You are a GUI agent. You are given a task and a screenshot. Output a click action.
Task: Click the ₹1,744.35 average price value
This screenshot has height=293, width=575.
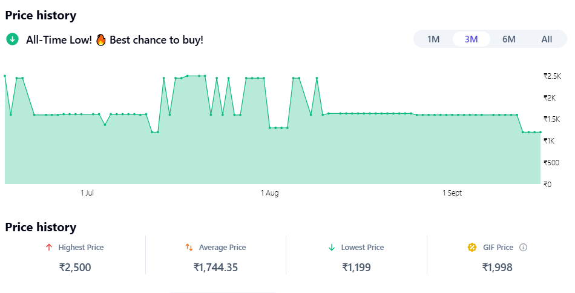[x=215, y=267]
